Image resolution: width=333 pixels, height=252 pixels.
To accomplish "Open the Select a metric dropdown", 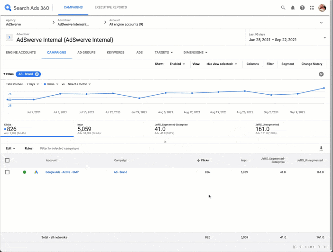I will 79,84.
